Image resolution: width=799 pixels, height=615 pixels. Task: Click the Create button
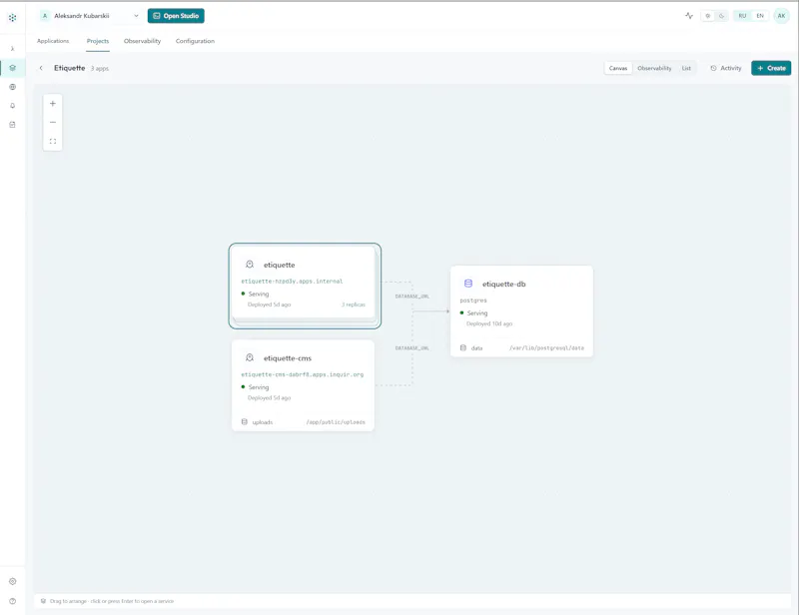coord(771,68)
